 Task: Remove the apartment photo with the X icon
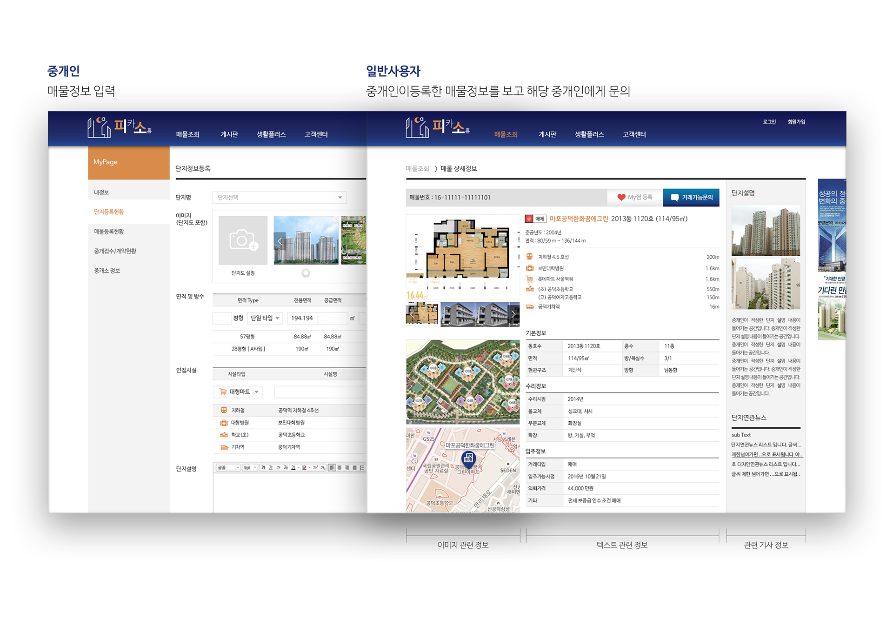(x=335, y=219)
